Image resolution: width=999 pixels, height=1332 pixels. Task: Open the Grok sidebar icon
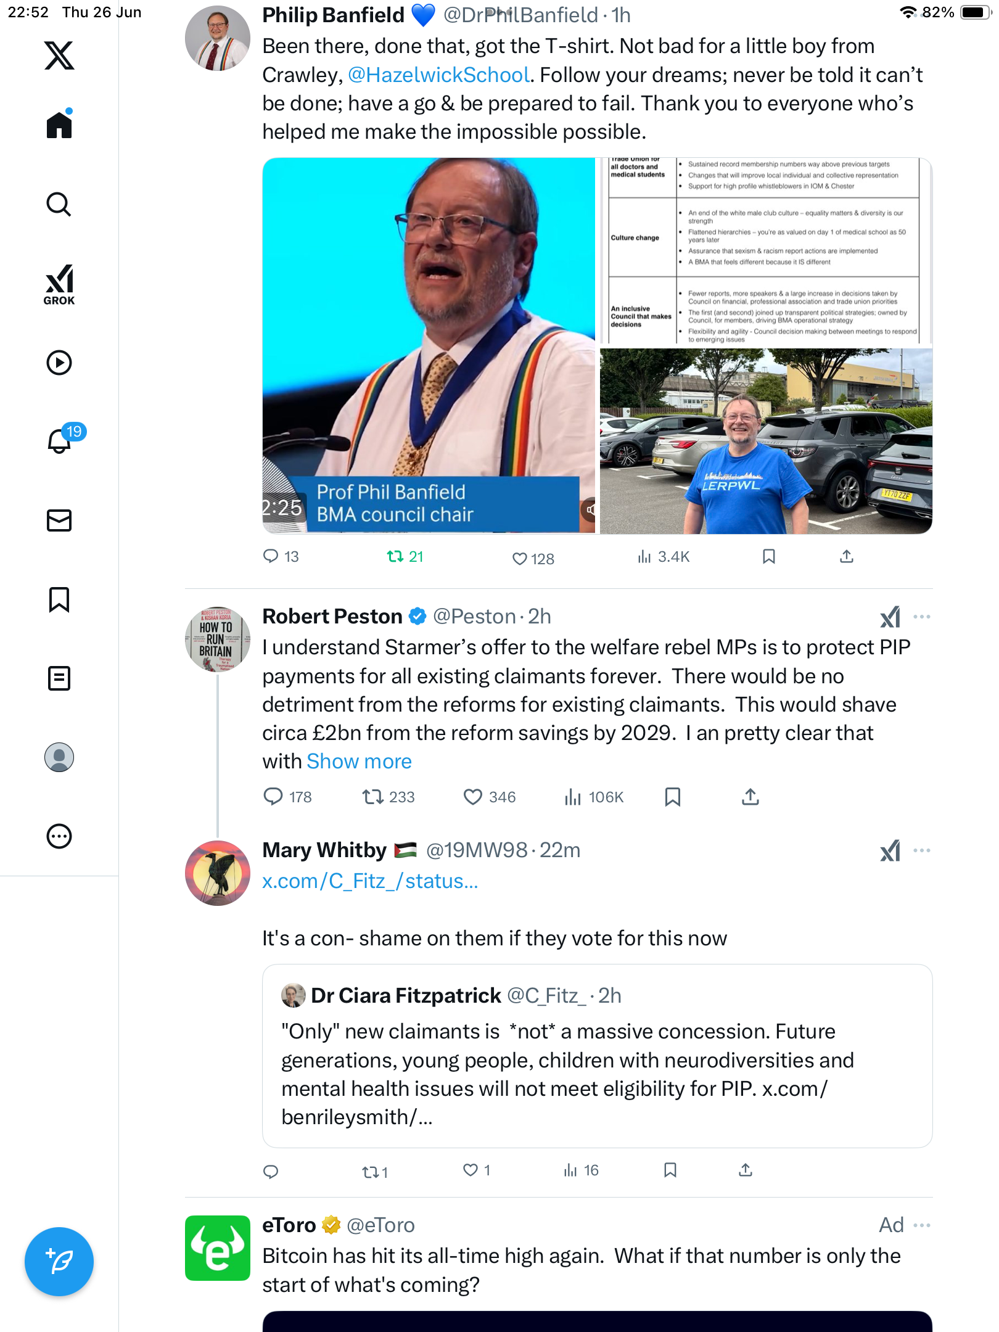[x=59, y=284]
